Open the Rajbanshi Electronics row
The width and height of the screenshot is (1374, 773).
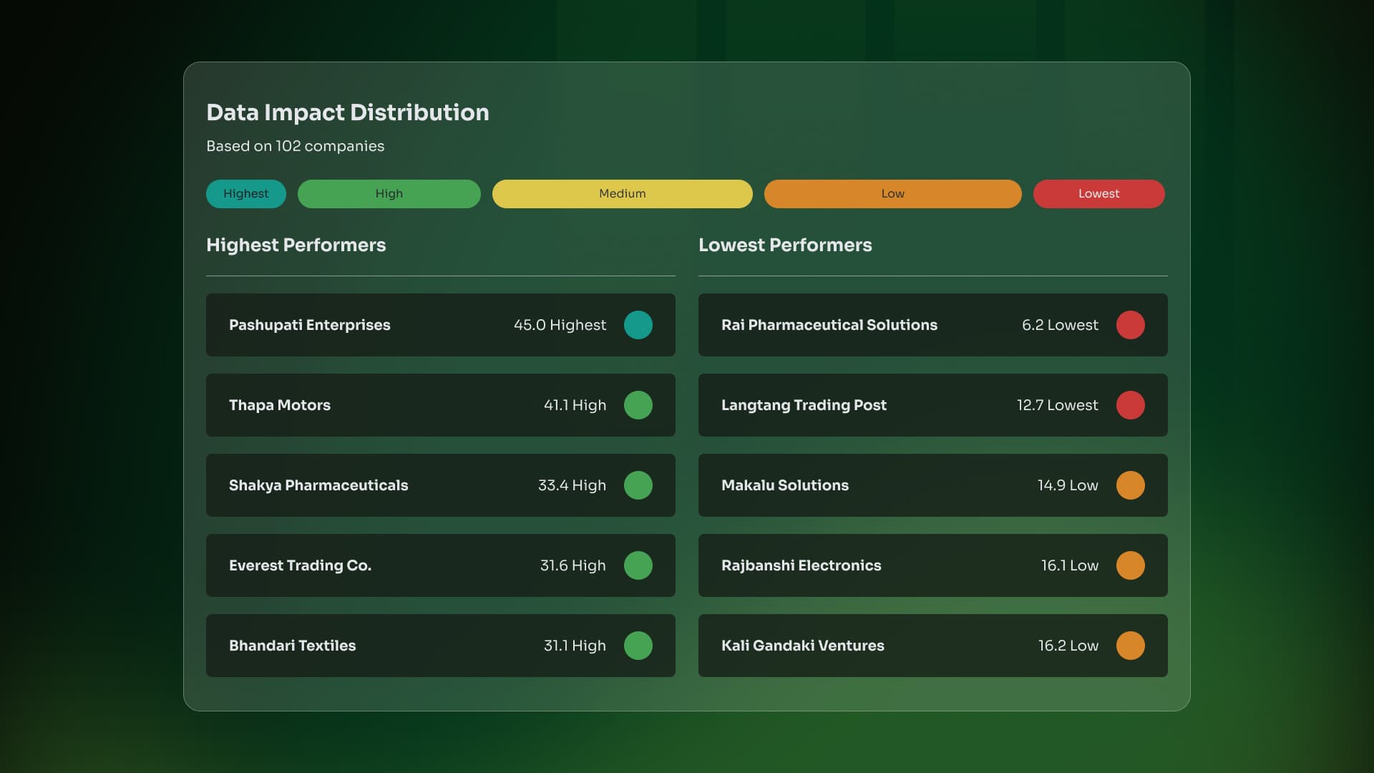[x=933, y=565]
